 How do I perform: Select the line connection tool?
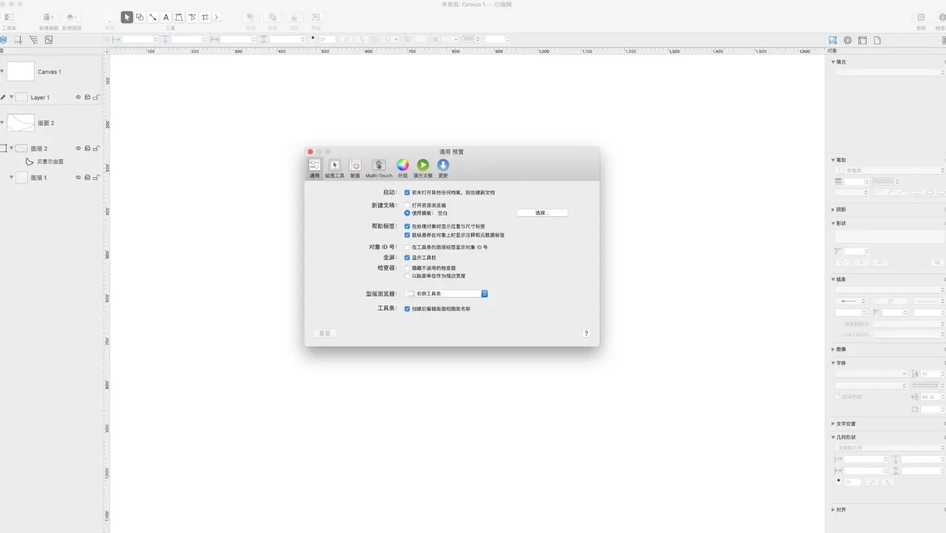click(x=153, y=17)
